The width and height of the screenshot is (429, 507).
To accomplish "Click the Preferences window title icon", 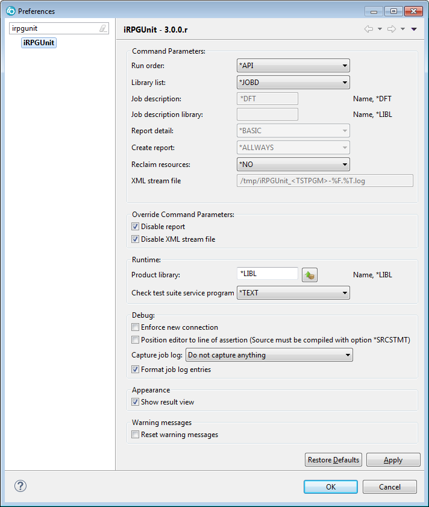I will (11, 11).
